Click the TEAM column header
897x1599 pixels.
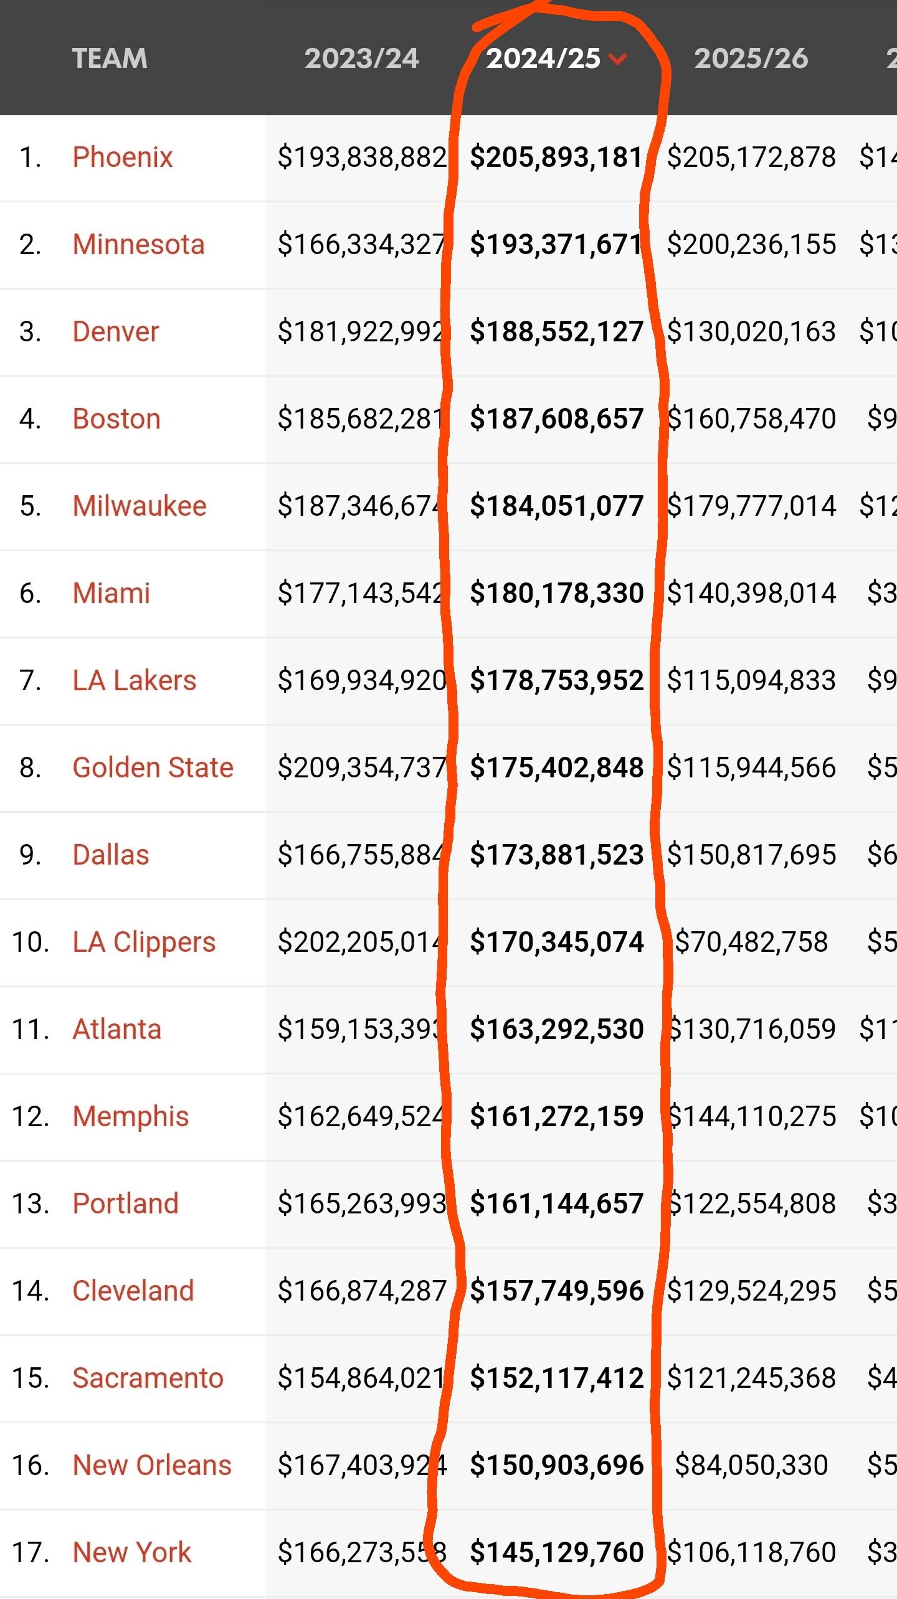110,59
